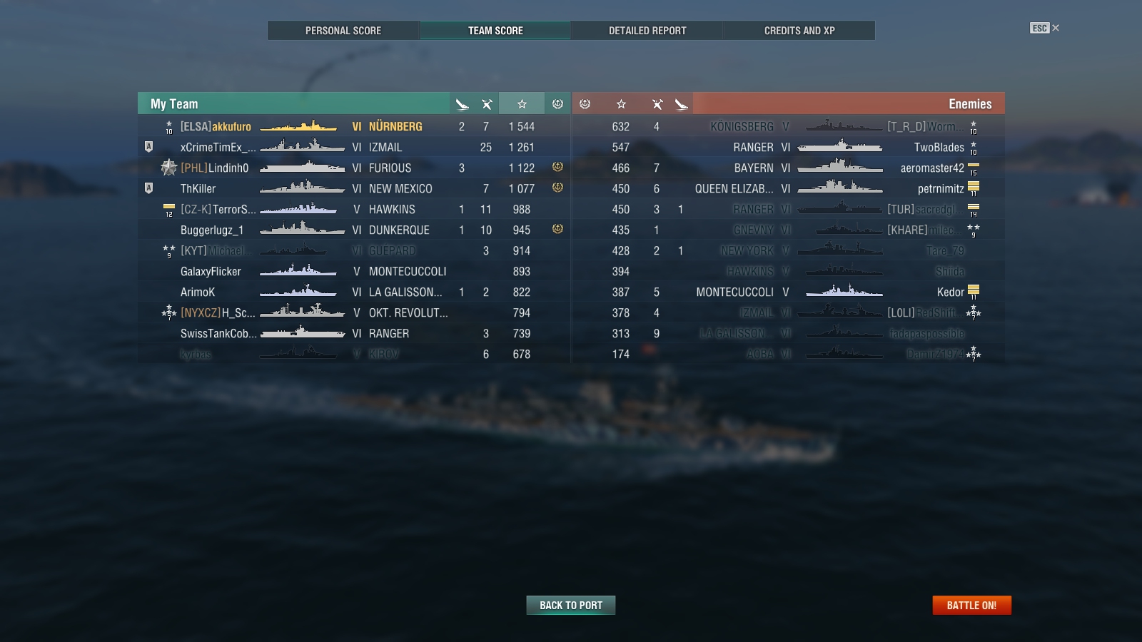Sort Enemies by ships destroyed icon
Image resolution: width=1142 pixels, height=642 pixels.
[657, 104]
